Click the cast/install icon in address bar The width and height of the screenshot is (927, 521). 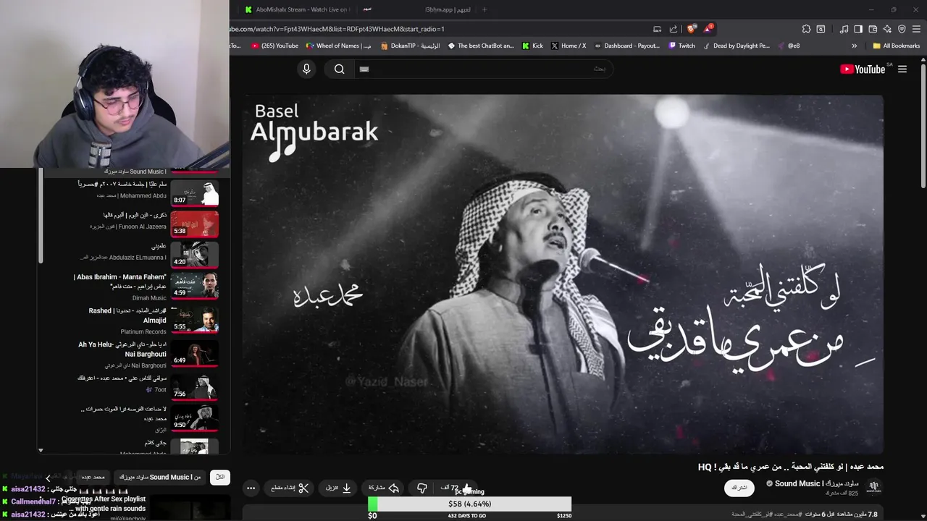[657, 29]
